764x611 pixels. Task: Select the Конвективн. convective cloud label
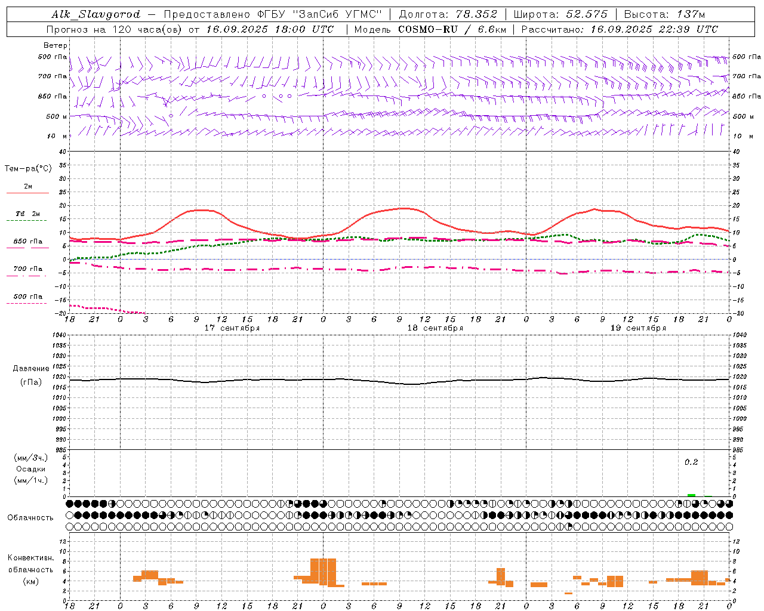(x=31, y=558)
